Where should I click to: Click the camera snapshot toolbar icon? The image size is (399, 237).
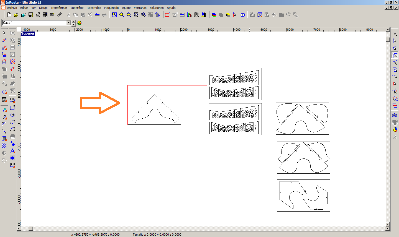(x=52, y=15)
